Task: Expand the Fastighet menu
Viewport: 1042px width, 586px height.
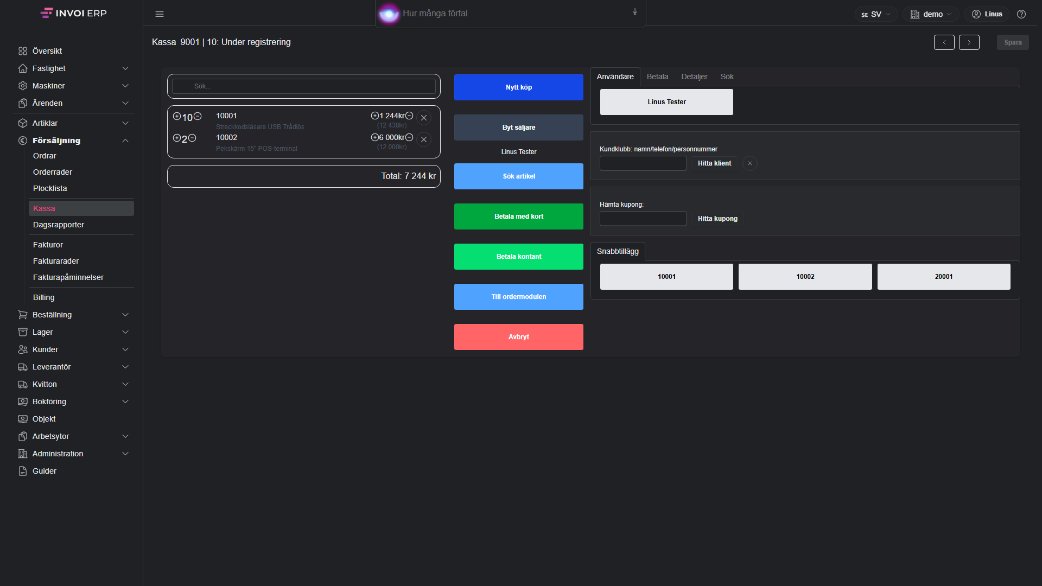Action: click(73, 68)
